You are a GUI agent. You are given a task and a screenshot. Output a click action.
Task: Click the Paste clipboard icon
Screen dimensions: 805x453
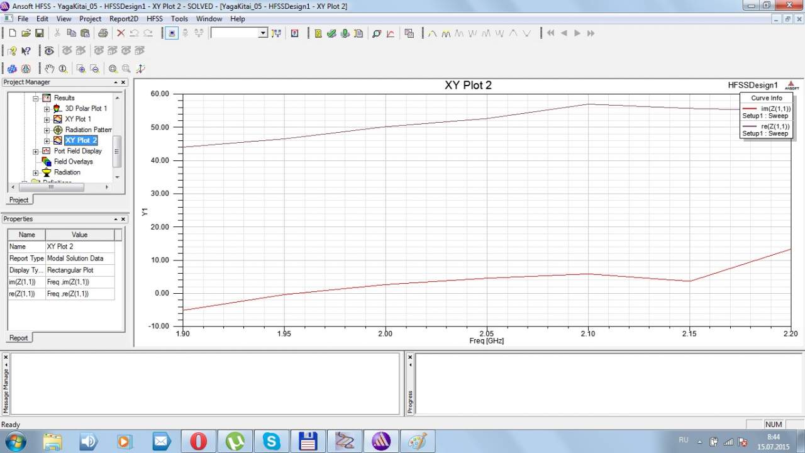pos(85,33)
